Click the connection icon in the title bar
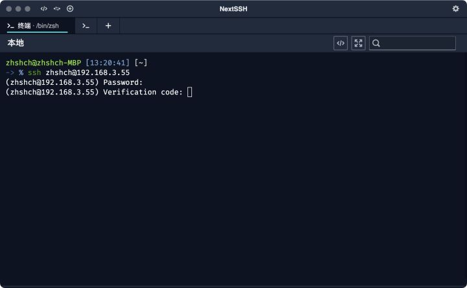This screenshot has height=288, width=467. pos(57,8)
